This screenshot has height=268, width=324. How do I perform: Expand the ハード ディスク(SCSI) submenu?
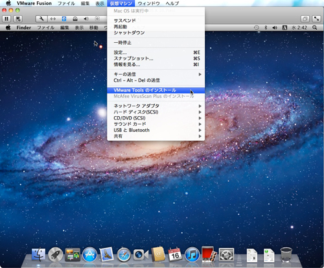156,112
